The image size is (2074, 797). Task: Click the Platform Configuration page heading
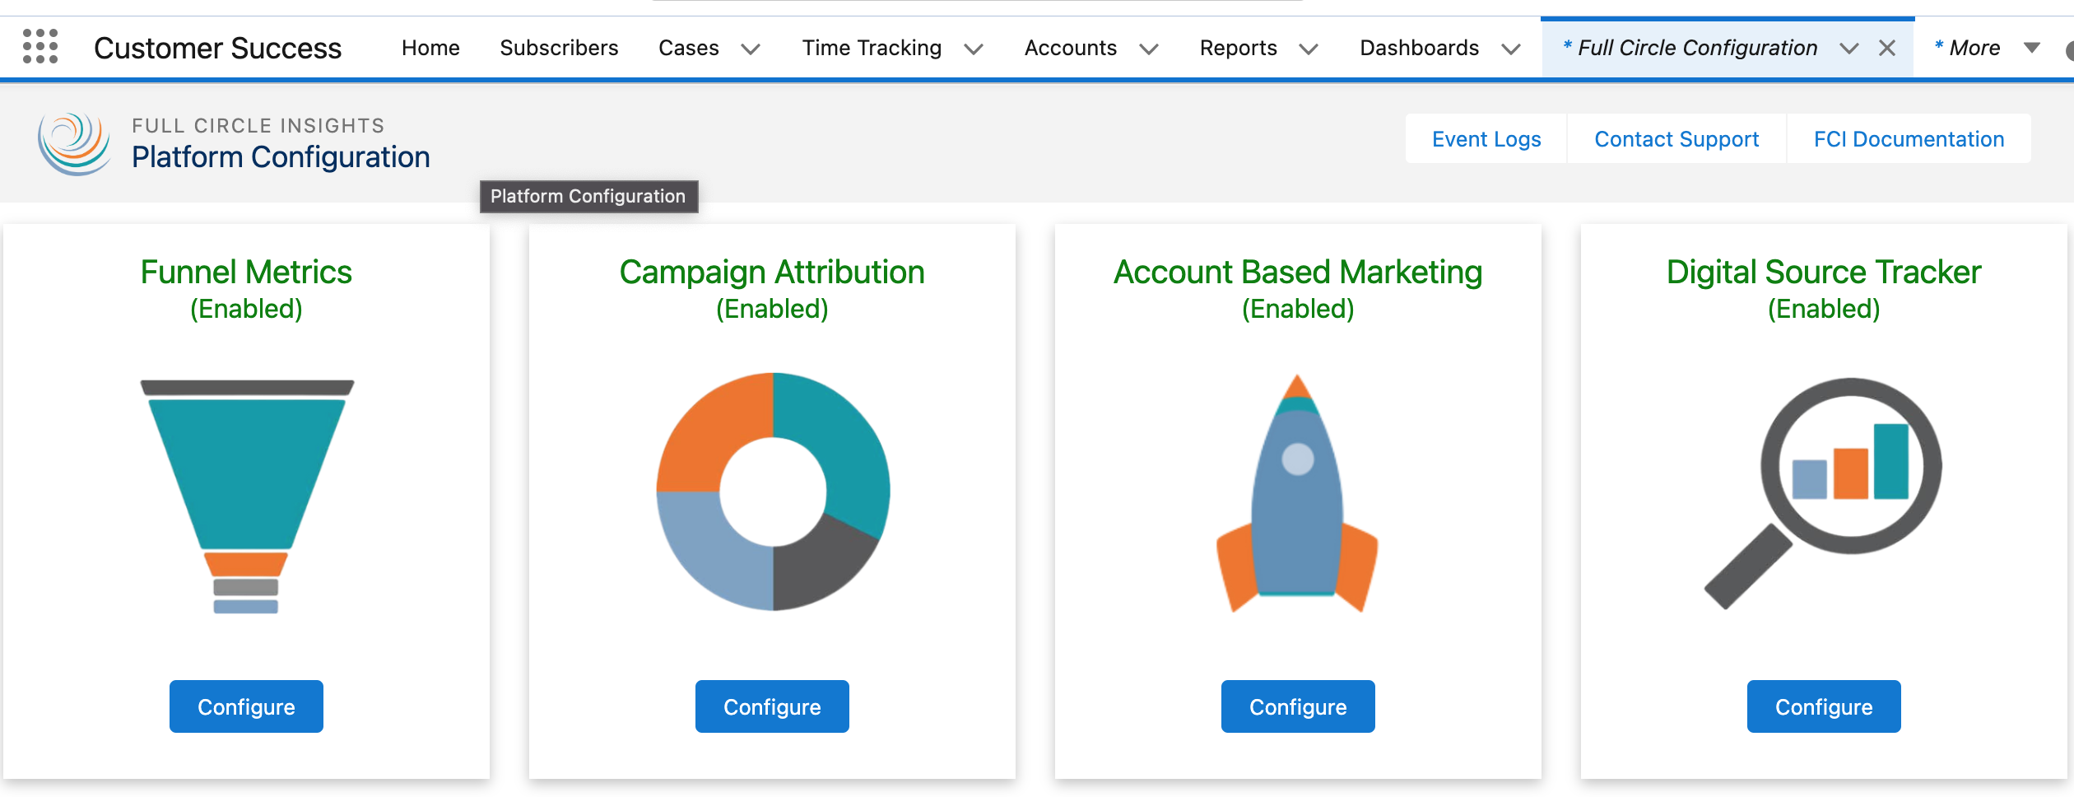[x=281, y=156]
